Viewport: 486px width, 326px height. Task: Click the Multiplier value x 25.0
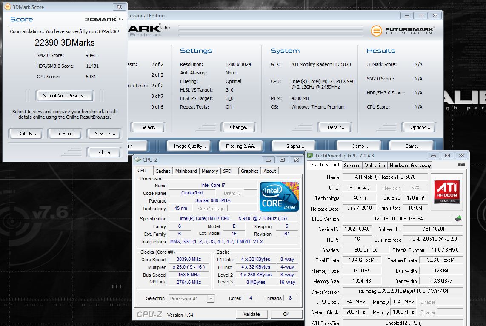[x=189, y=267]
